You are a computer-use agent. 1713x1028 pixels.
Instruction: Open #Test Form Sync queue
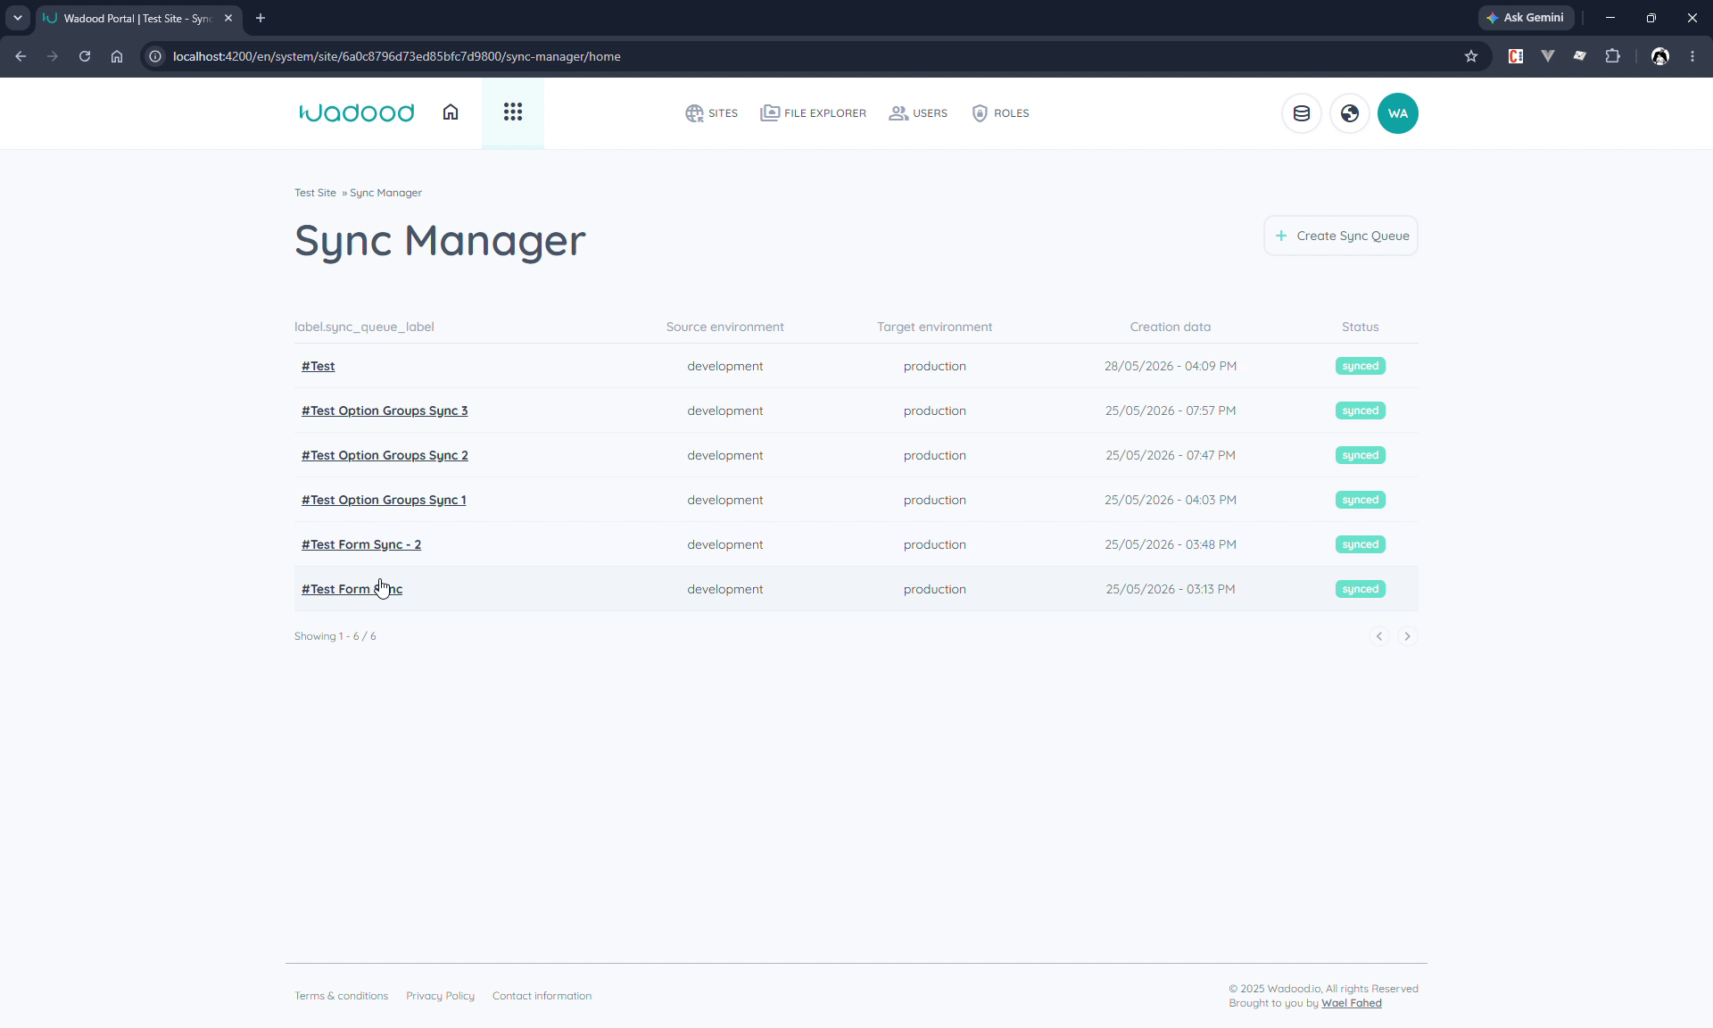click(x=352, y=589)
